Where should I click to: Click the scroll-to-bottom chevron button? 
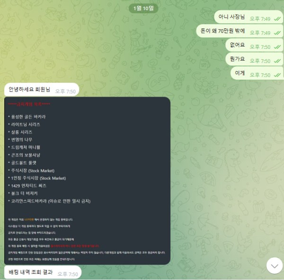point(275,266)
